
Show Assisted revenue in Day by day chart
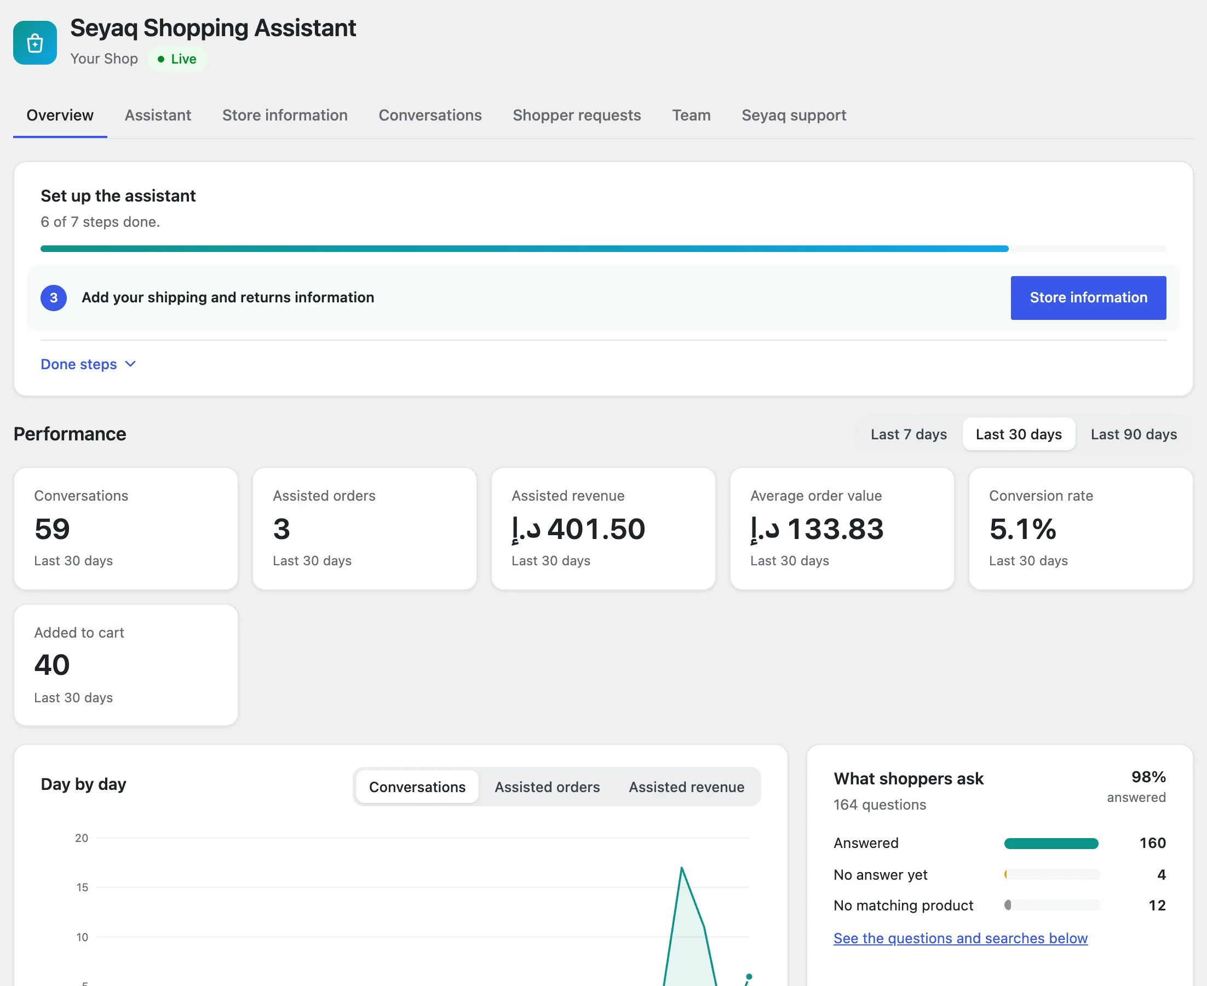pos(686,787)
